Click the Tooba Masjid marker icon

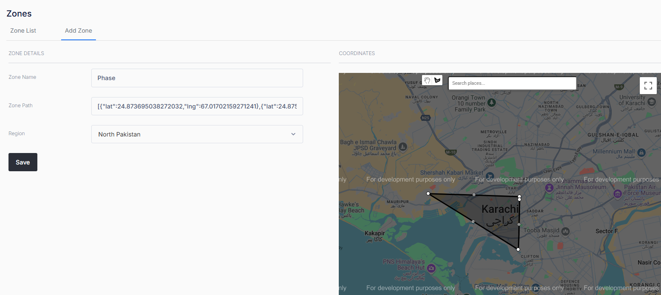click(565, 231)
